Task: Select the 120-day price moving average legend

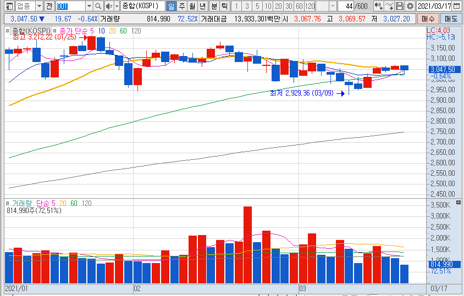Action: 136,31
